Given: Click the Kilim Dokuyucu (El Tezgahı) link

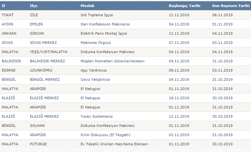Looking at the screenshot, I should (105, 135).
